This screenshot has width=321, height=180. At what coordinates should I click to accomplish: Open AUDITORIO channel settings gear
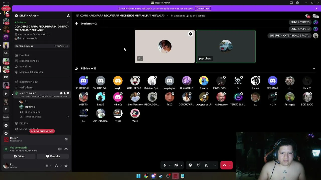(68, 93)
